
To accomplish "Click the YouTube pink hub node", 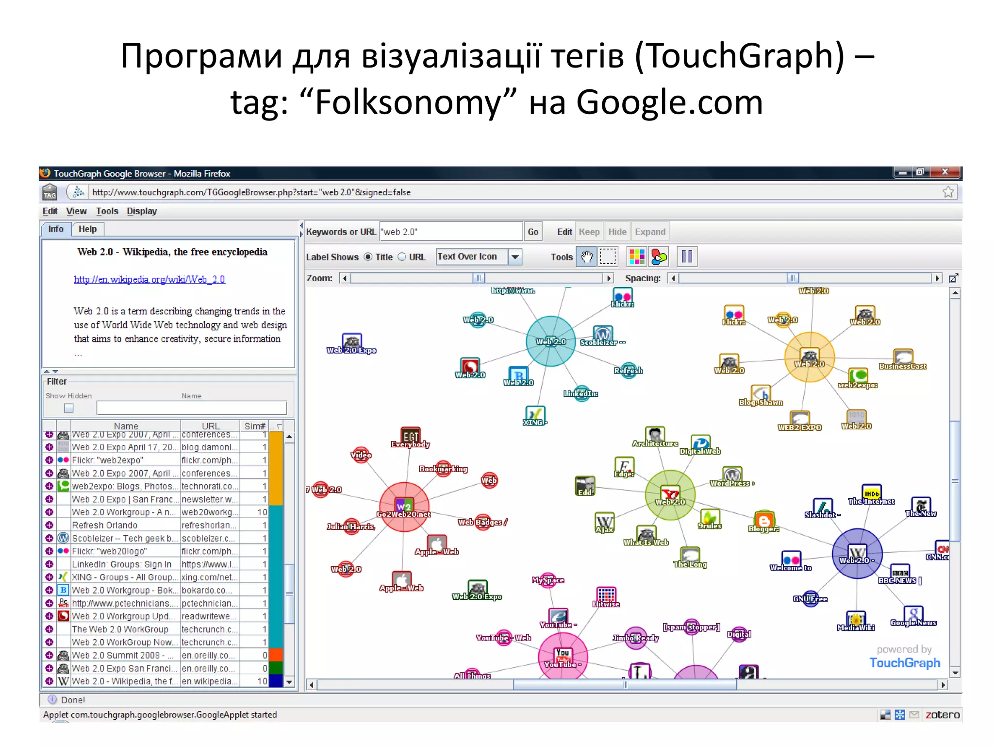I will pyautogui.click(x=563, y=657).
